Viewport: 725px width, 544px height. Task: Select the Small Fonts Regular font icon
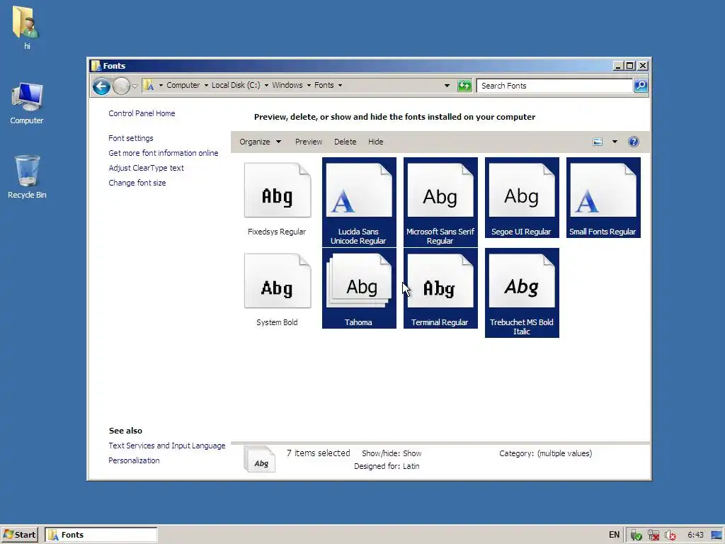click(x=603, y=190)
